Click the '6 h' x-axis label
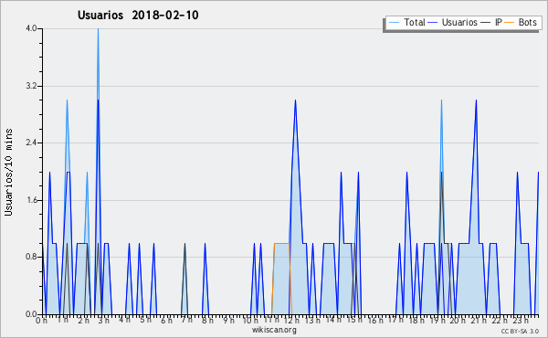Image resolution: width=548 pixels, height=338 pixels. 166,321
